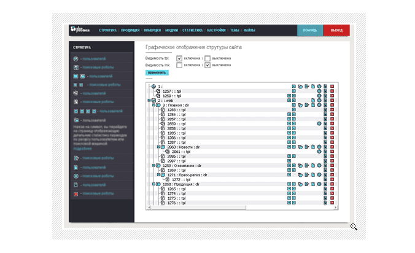Screen dimensions: 415x253
Task: Check Видимость lnk включена checkbox
Action: click(x=179, y=65)
